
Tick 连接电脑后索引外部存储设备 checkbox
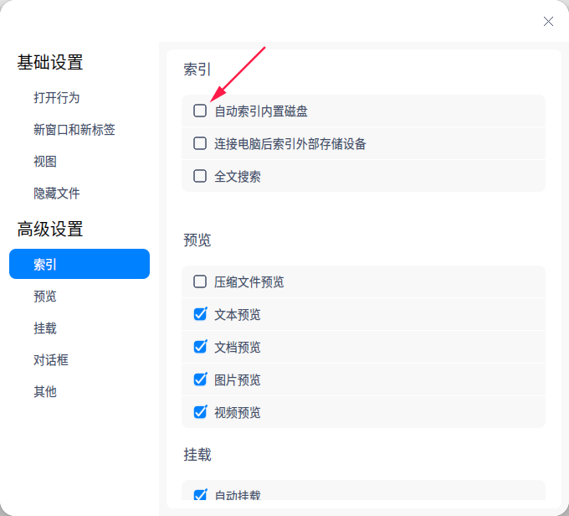pos(200,143)
